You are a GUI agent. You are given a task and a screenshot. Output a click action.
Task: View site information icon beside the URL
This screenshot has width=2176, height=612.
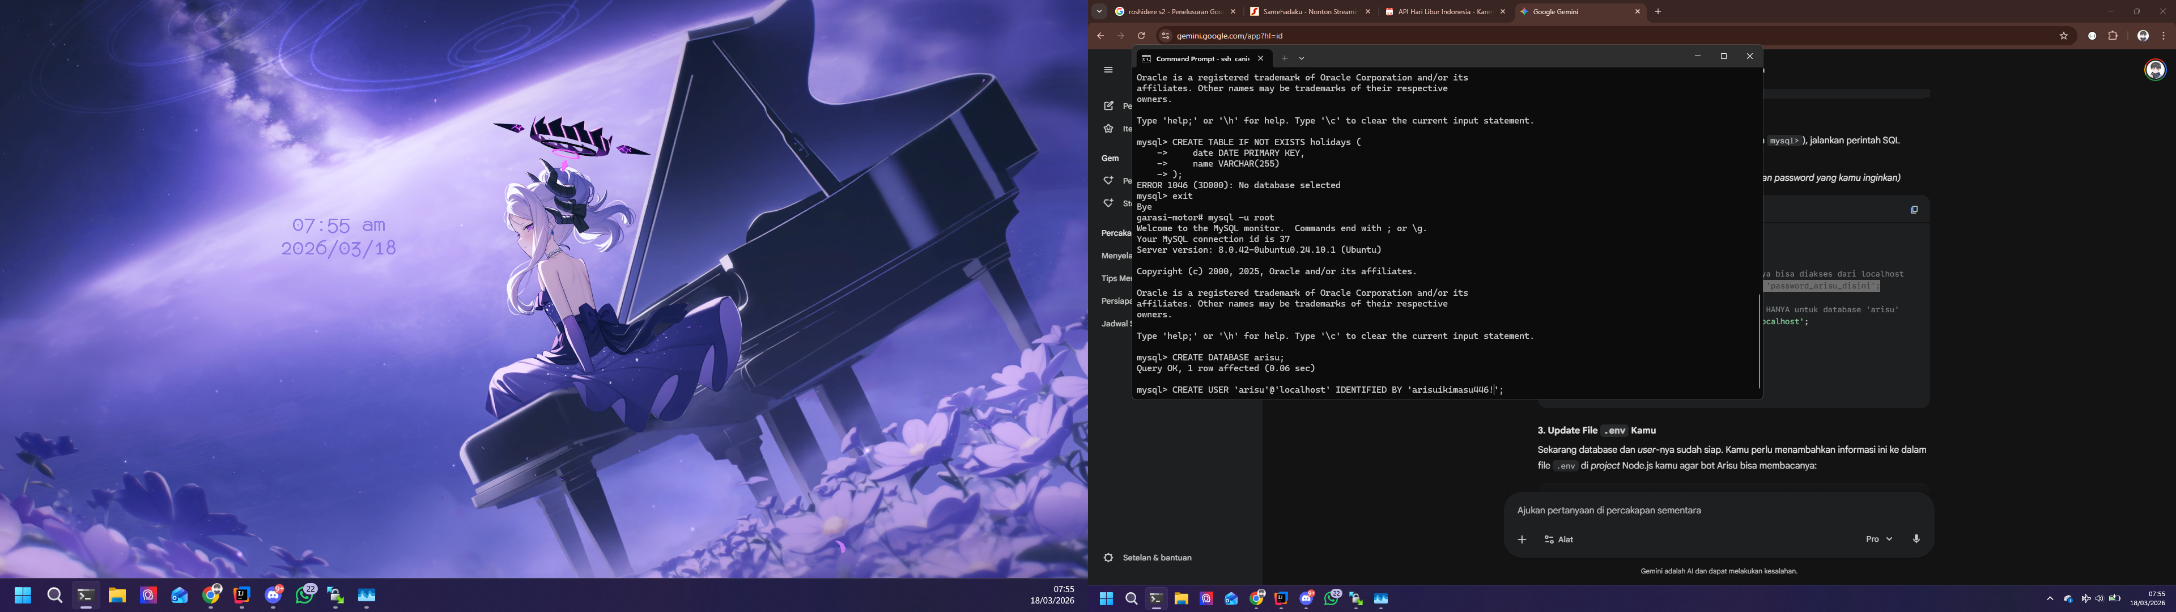coord(1165,36)
